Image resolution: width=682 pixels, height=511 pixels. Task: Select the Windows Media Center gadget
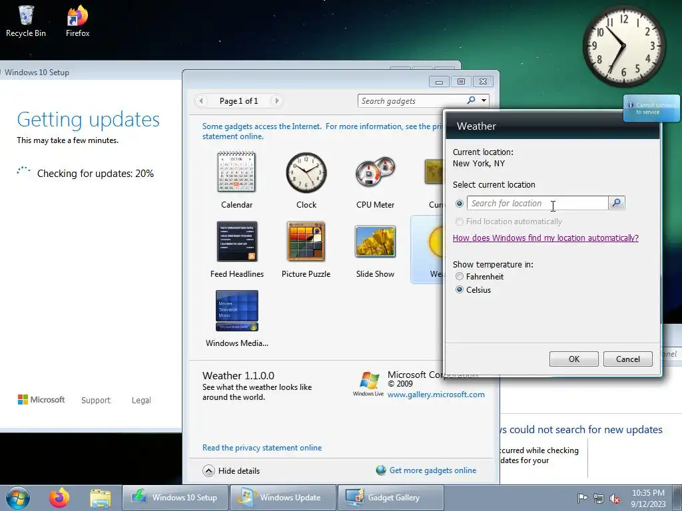pyautogui.click(x=236, y=319)
